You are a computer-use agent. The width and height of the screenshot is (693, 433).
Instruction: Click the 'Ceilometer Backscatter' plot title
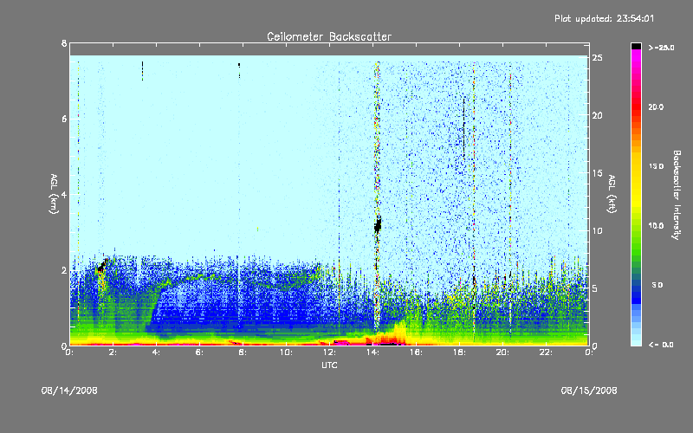[x=329, y=36]
